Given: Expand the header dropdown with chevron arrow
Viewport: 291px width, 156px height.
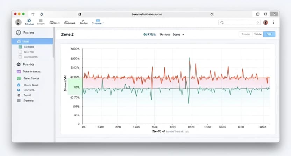Looking at the screenshot, I should [x=178, y=34].
